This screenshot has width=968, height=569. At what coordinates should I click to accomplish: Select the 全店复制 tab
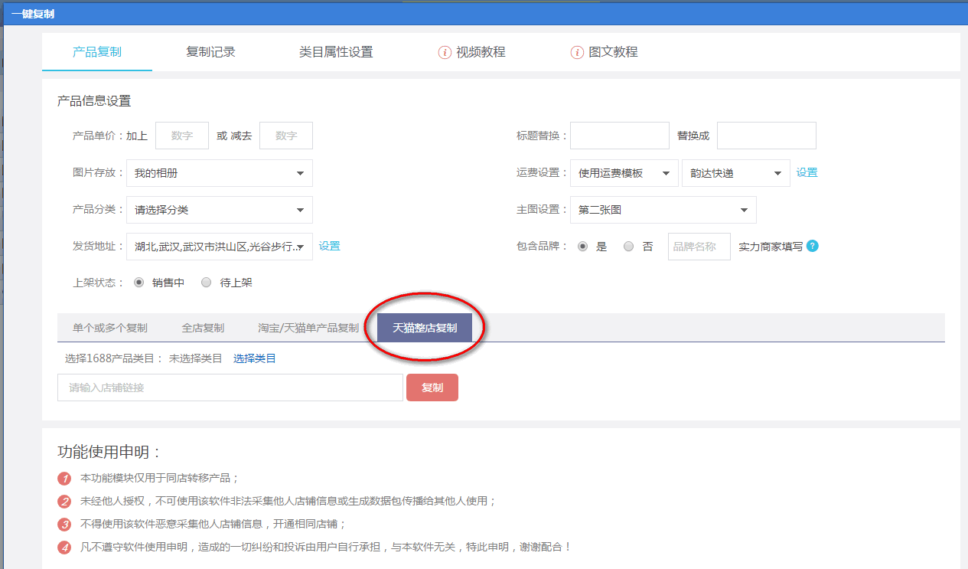(x=203, y=328)
